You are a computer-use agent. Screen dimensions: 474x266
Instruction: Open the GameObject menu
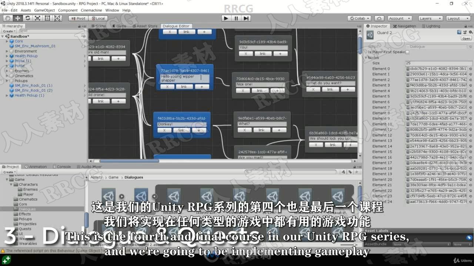(x=44, y=10)
